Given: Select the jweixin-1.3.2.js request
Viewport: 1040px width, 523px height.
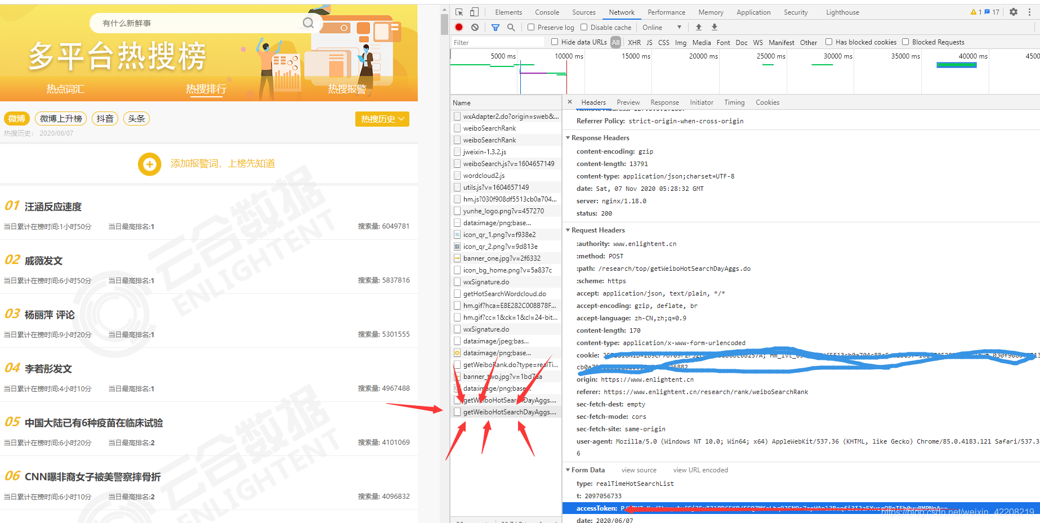Looking at the screenshot, I should [506, 152].
